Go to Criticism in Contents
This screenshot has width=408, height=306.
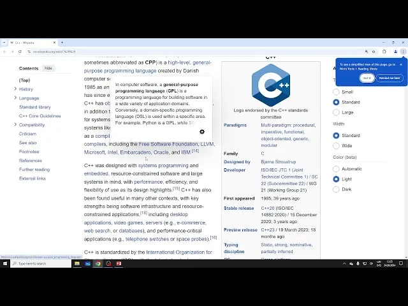tap(27, 134)
